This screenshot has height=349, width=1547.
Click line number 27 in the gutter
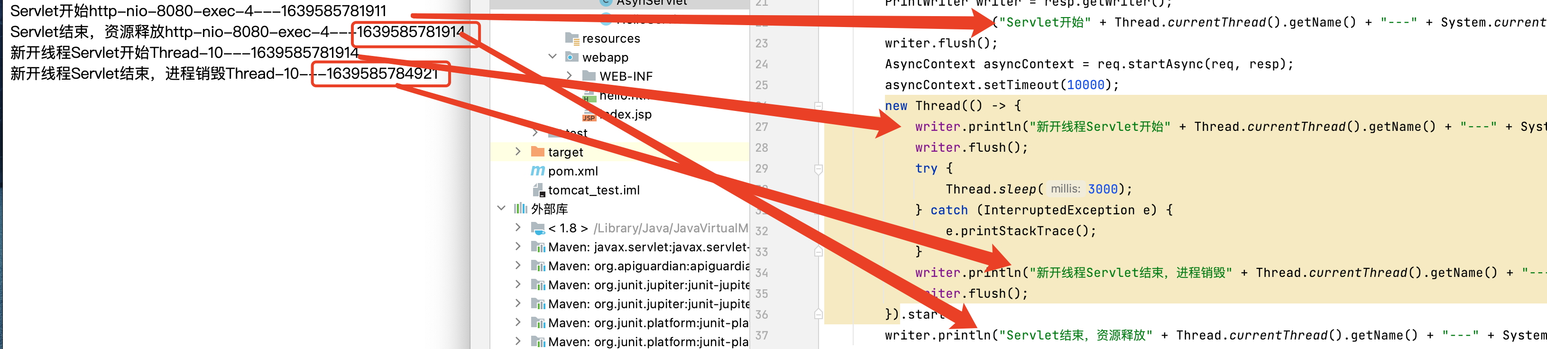coord(762,127)
